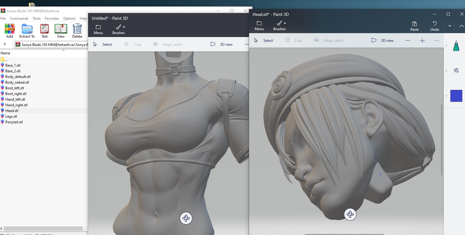Expand the settings sliders panel arrow
Screen dimensions: 465x235
click(x=446, y=70)
